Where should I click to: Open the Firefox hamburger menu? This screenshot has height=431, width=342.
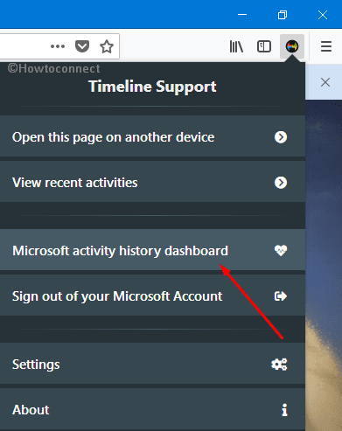click(x=326, y=46)
